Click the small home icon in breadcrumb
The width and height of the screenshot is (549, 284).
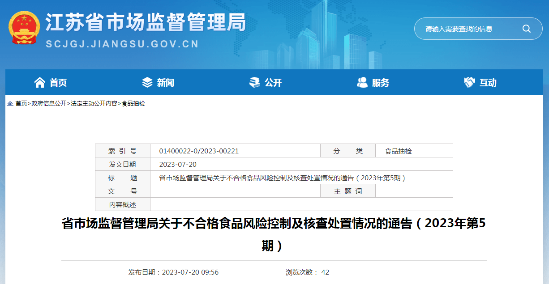[10, 103]
